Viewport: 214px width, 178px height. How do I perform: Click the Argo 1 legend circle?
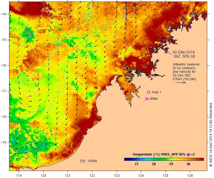[x=149, y=92]
